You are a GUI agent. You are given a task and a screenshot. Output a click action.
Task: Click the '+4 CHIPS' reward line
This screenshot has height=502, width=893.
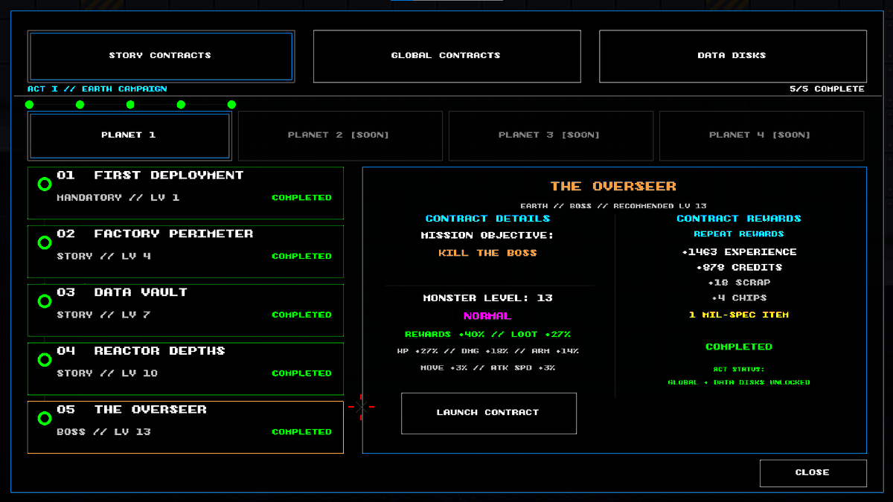pyautogui.click(x=739, y=297)
